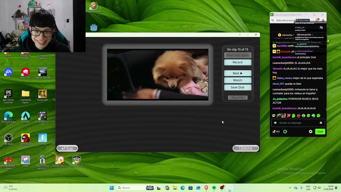Click the green Kick logo below chat input
Image resolution: width=341 pixels, height=192 pixels.
coord(285,131)
